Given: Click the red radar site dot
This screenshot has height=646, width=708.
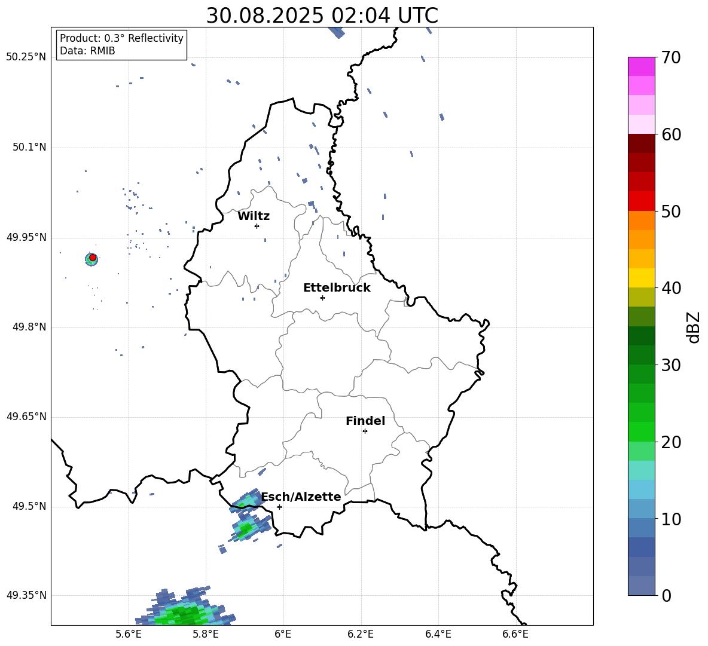Looking at the screenshot, I should 93,258.
